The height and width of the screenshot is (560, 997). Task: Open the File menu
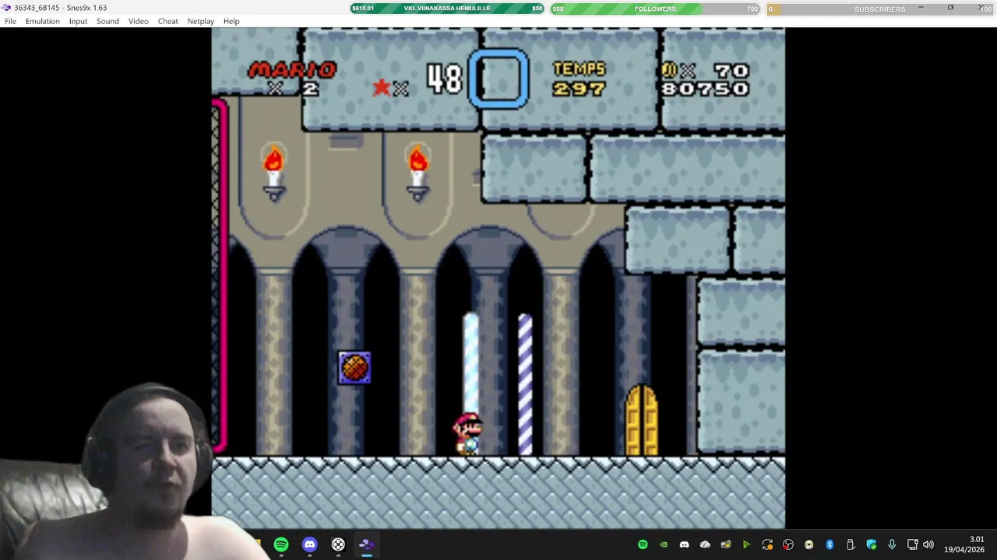pos(10,21)
